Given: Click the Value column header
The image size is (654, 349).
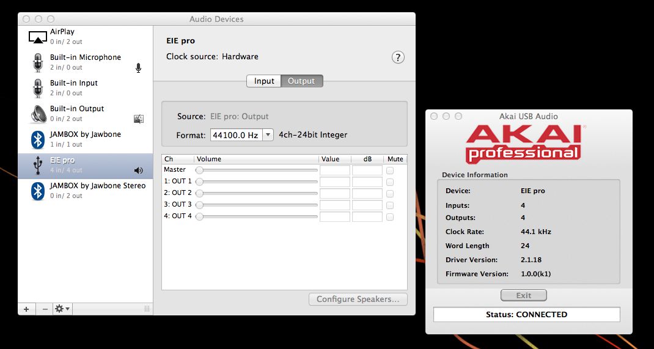Looking at the screenshot, I should (335, 159).
